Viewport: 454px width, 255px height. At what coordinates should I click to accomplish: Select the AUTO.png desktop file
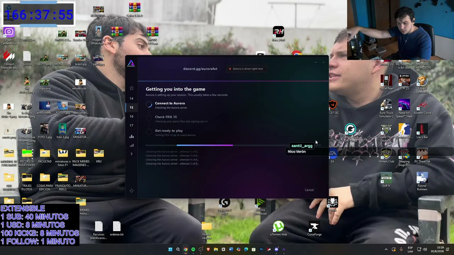(45, 59)
